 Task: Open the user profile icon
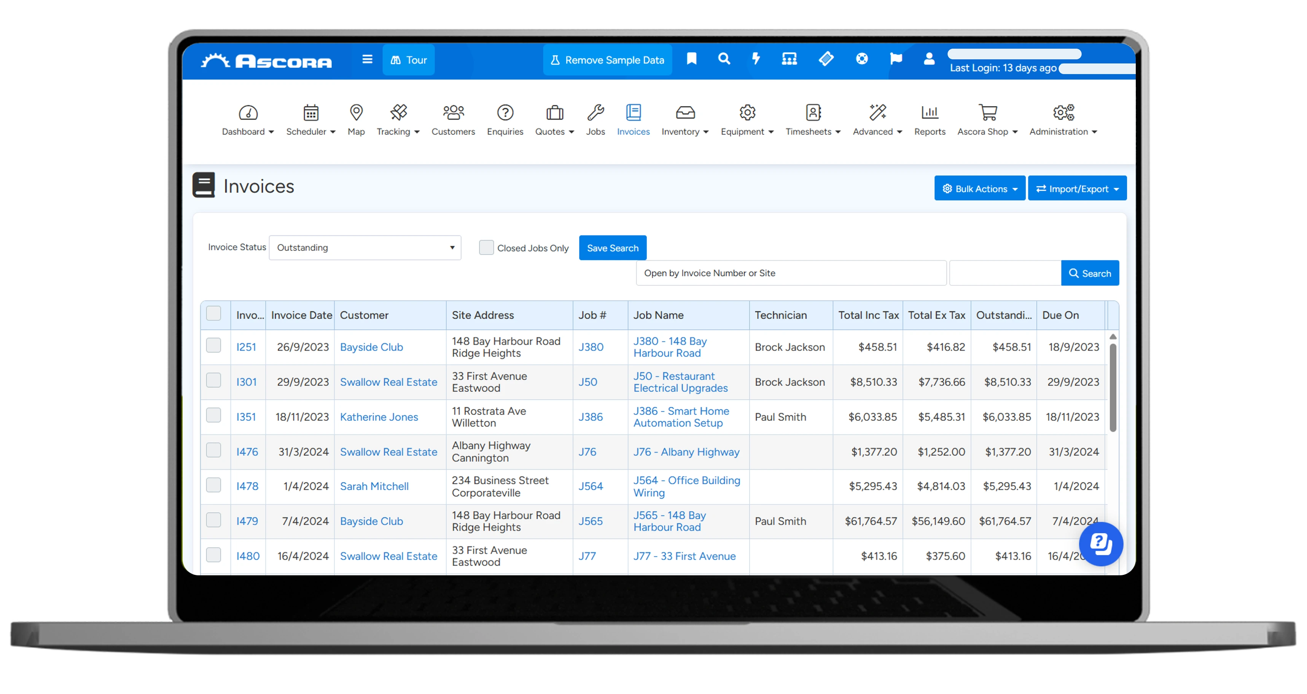pos(929,59)
